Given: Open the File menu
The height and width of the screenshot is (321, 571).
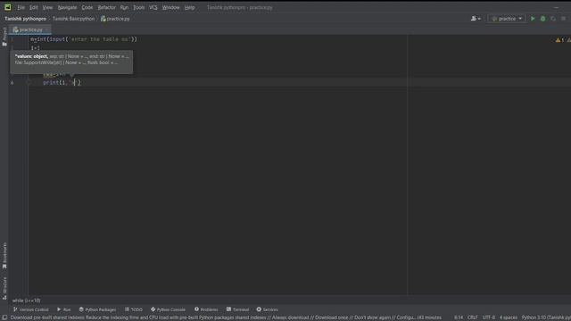Looking at the screenshot, I should 21,8.
